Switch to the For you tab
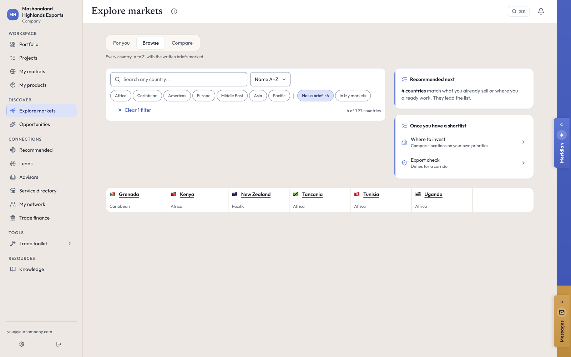571x357 pixels. (x=121, y=43)
